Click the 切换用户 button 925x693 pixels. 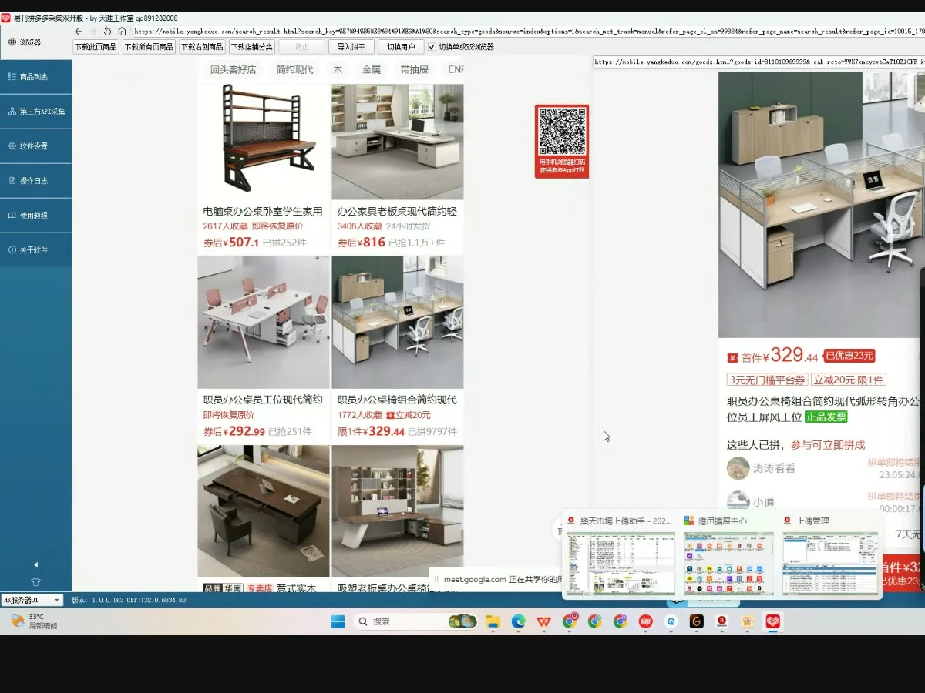pyautogui.click(x=401, y=47)
